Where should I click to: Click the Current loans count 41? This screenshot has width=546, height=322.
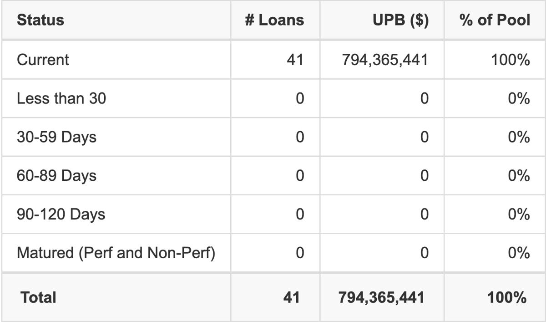point(295,60)
